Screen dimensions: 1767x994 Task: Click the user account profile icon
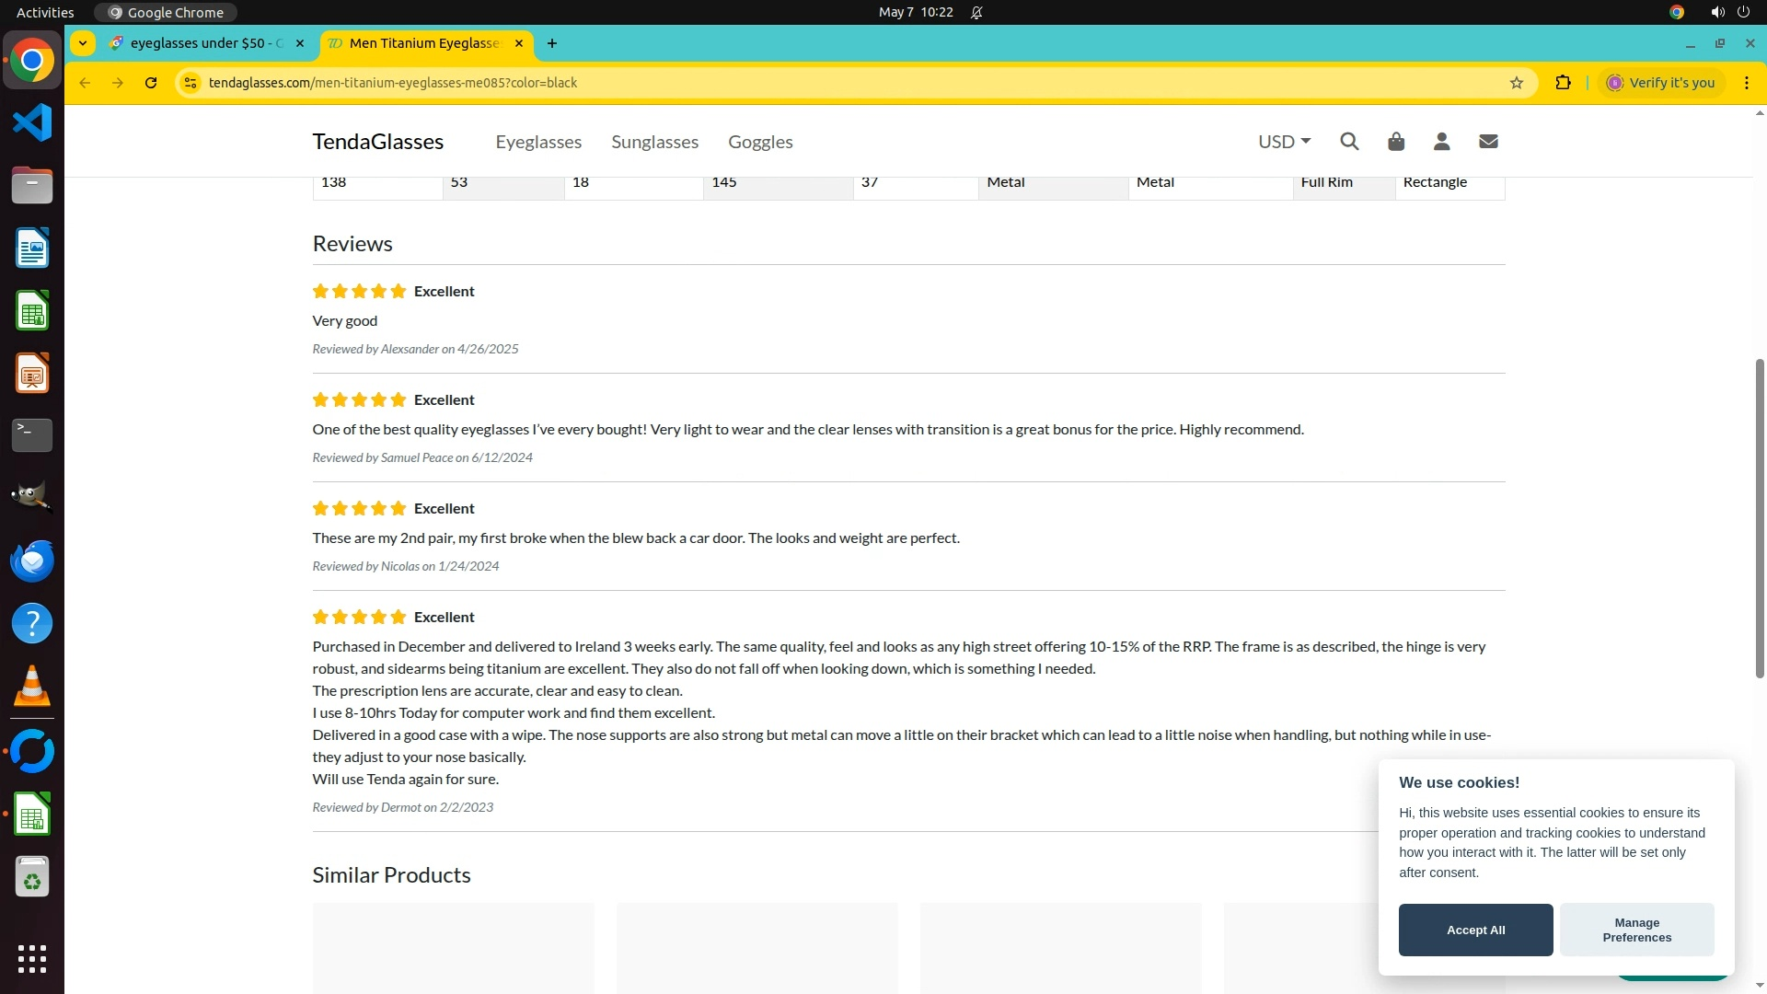click(x=1442, y=142)
